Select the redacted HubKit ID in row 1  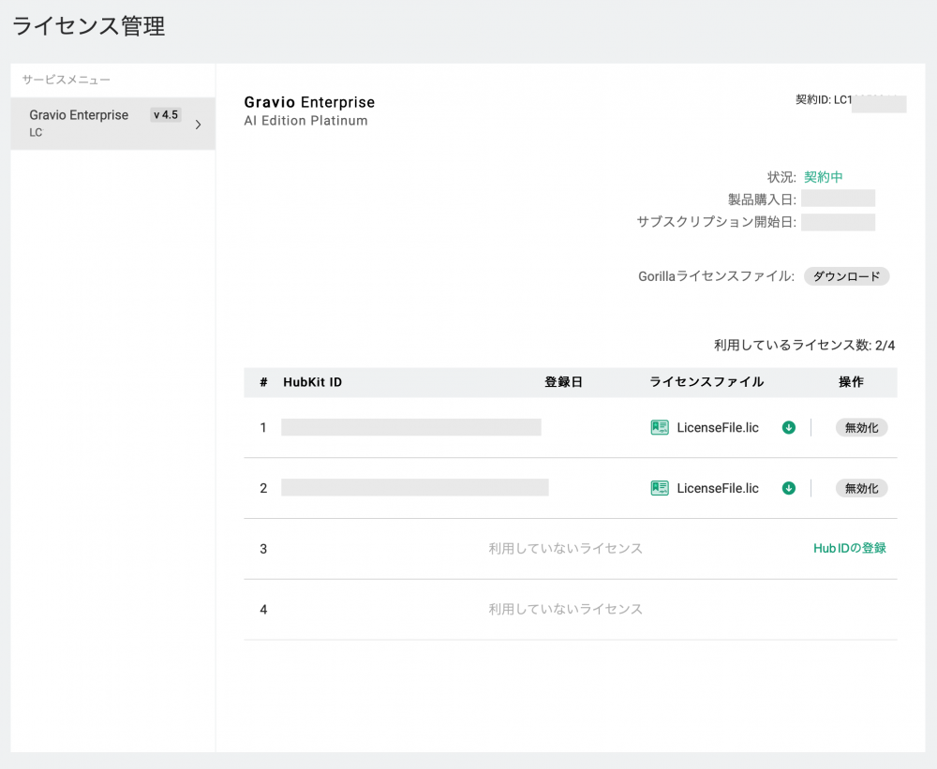tap(410, 427)
